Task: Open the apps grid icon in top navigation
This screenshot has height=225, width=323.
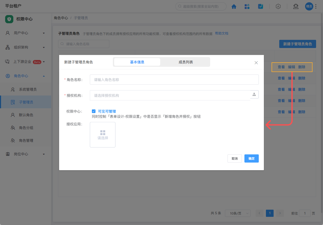Action: [x=247, y=6]
